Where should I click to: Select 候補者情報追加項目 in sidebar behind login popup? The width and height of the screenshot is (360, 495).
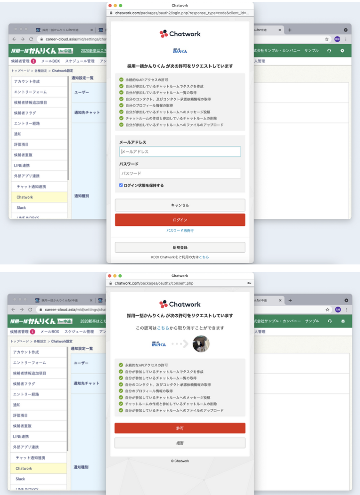coord(39,102)
